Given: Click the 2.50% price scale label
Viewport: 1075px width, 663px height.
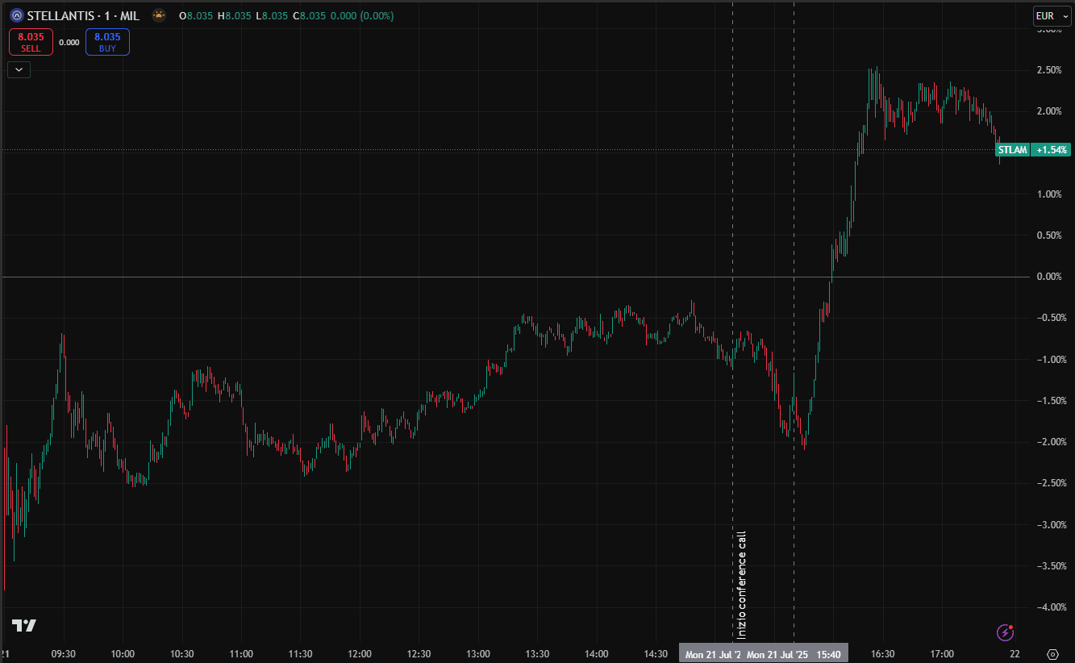Looking at the screenshot, I should click(1049, 70).
